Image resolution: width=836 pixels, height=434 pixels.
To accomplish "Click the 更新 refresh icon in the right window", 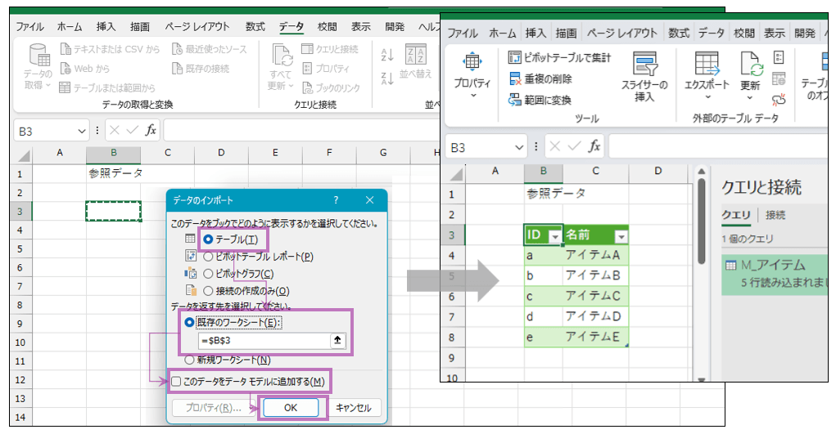I will click(x=752, y=64).
